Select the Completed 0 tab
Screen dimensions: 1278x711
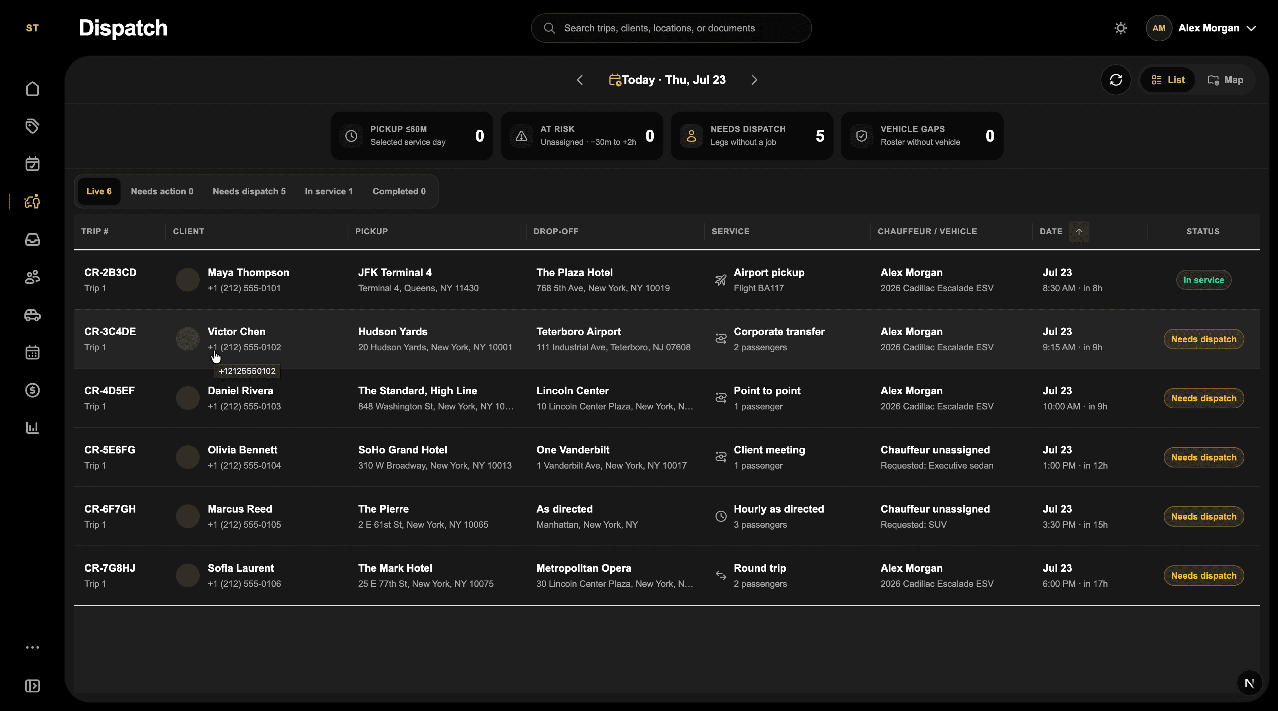399,191
